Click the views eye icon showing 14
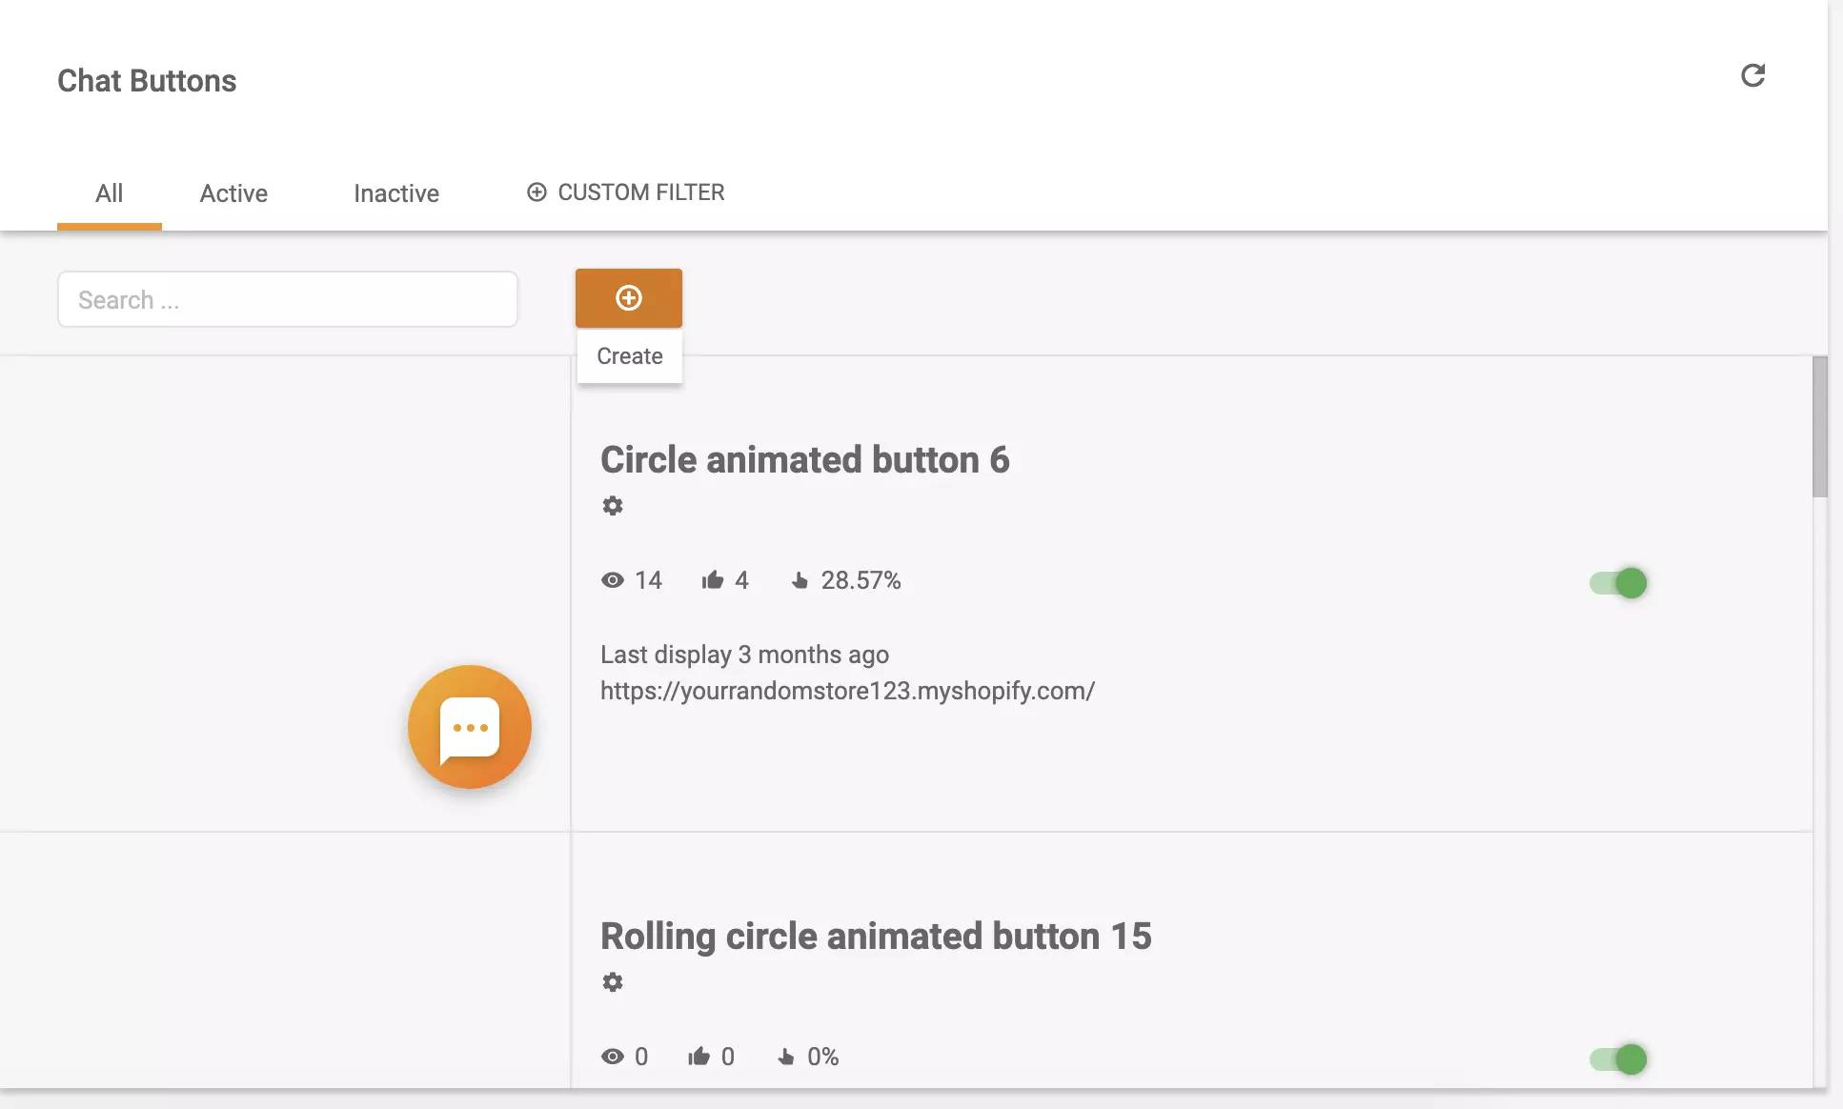This screenshot has height=1109, width=1843. (x=613, y=579)
